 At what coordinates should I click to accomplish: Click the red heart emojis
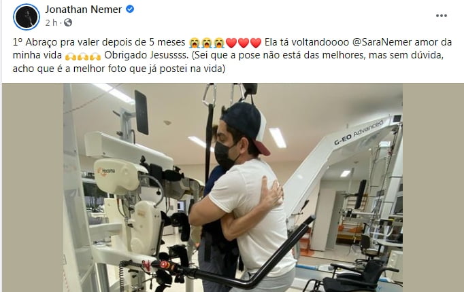(x=244, y=43)
